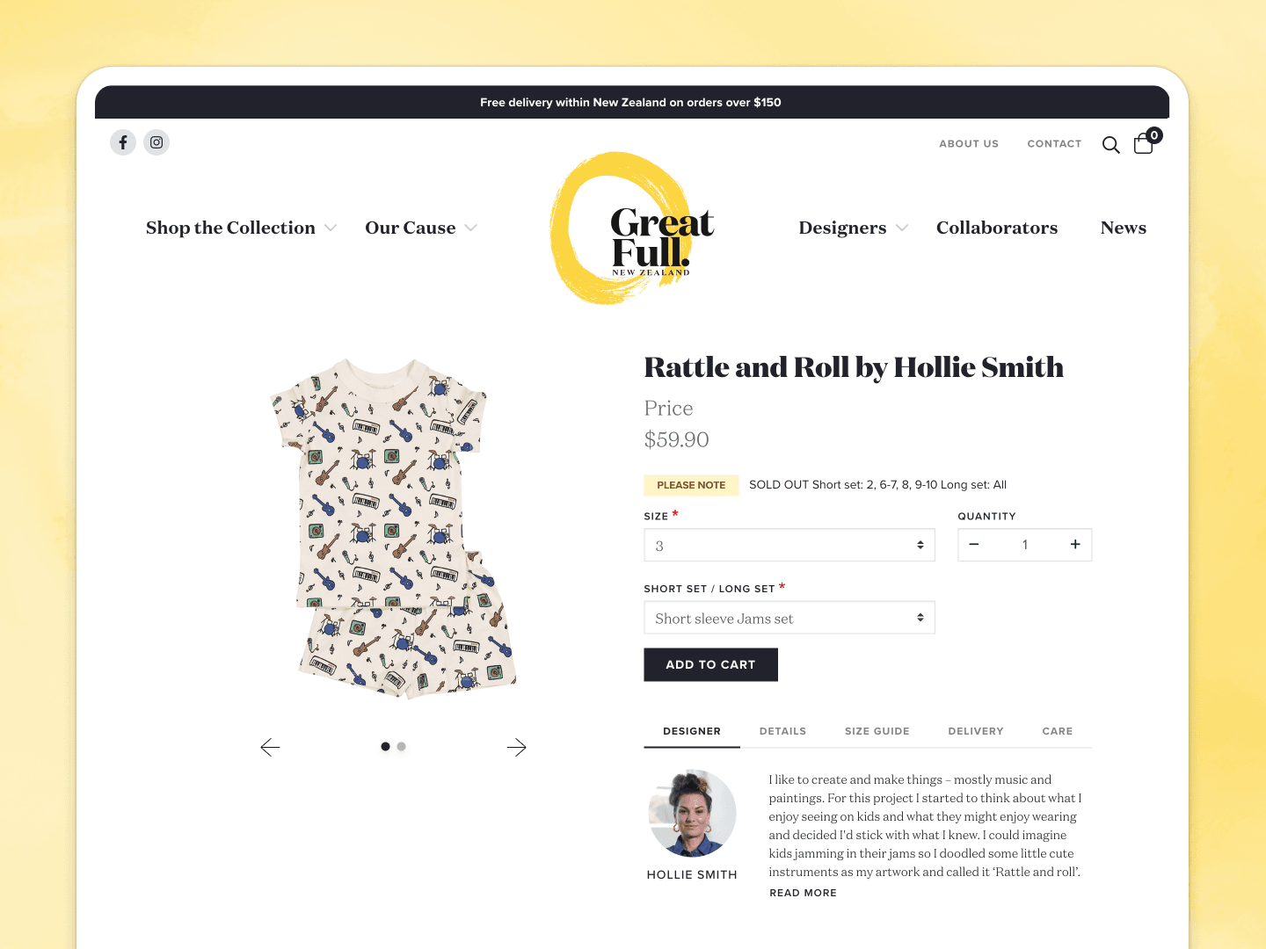Click the Add to Cart button
1266x949 pixels.
coord(710,664)
